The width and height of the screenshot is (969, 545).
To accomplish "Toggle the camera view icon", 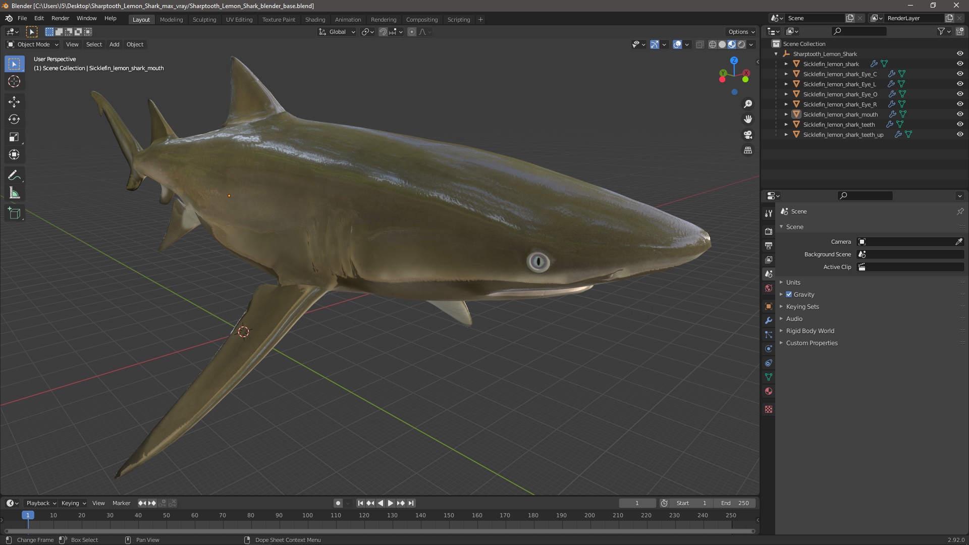I will [748, 135].
